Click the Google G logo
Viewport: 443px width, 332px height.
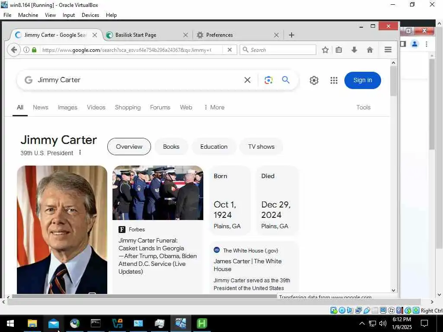pyautogui.click(x=29, y=80)
